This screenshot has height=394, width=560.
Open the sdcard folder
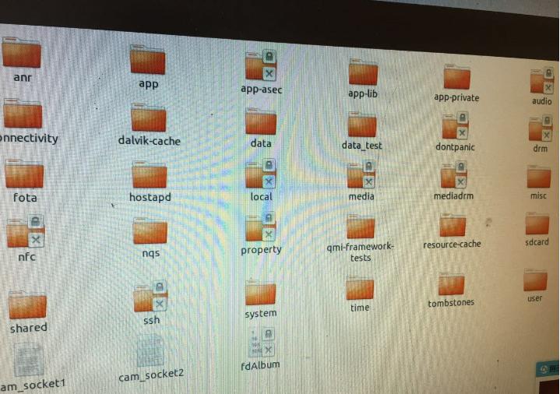click(x=537, y=223)
